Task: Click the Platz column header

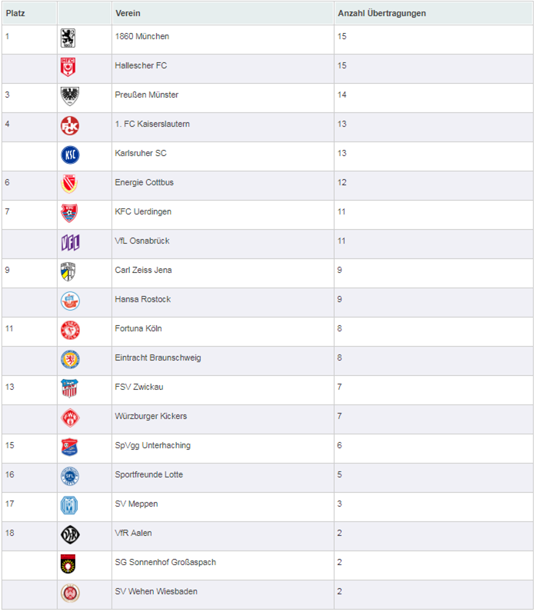Action: click(x=15, y=13)
